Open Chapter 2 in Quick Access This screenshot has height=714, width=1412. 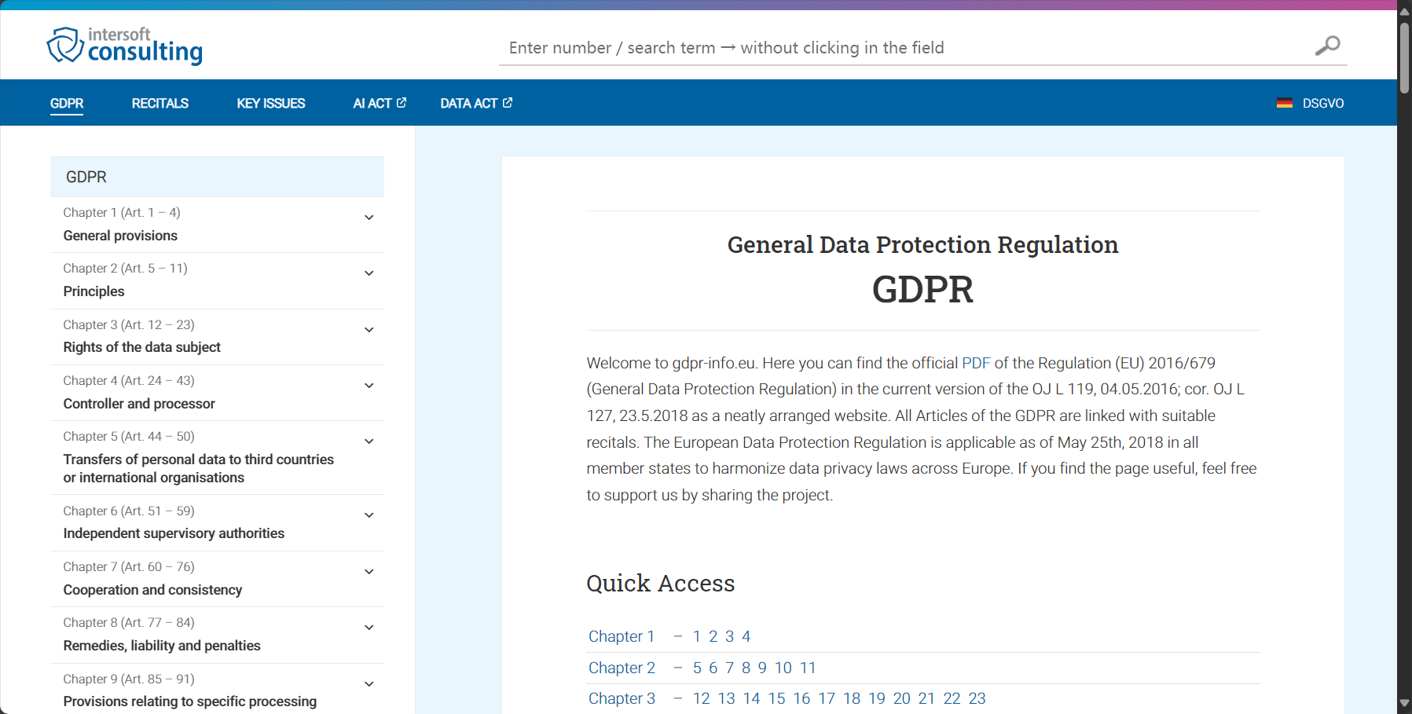pyautogui.click(x=622, y=668)
